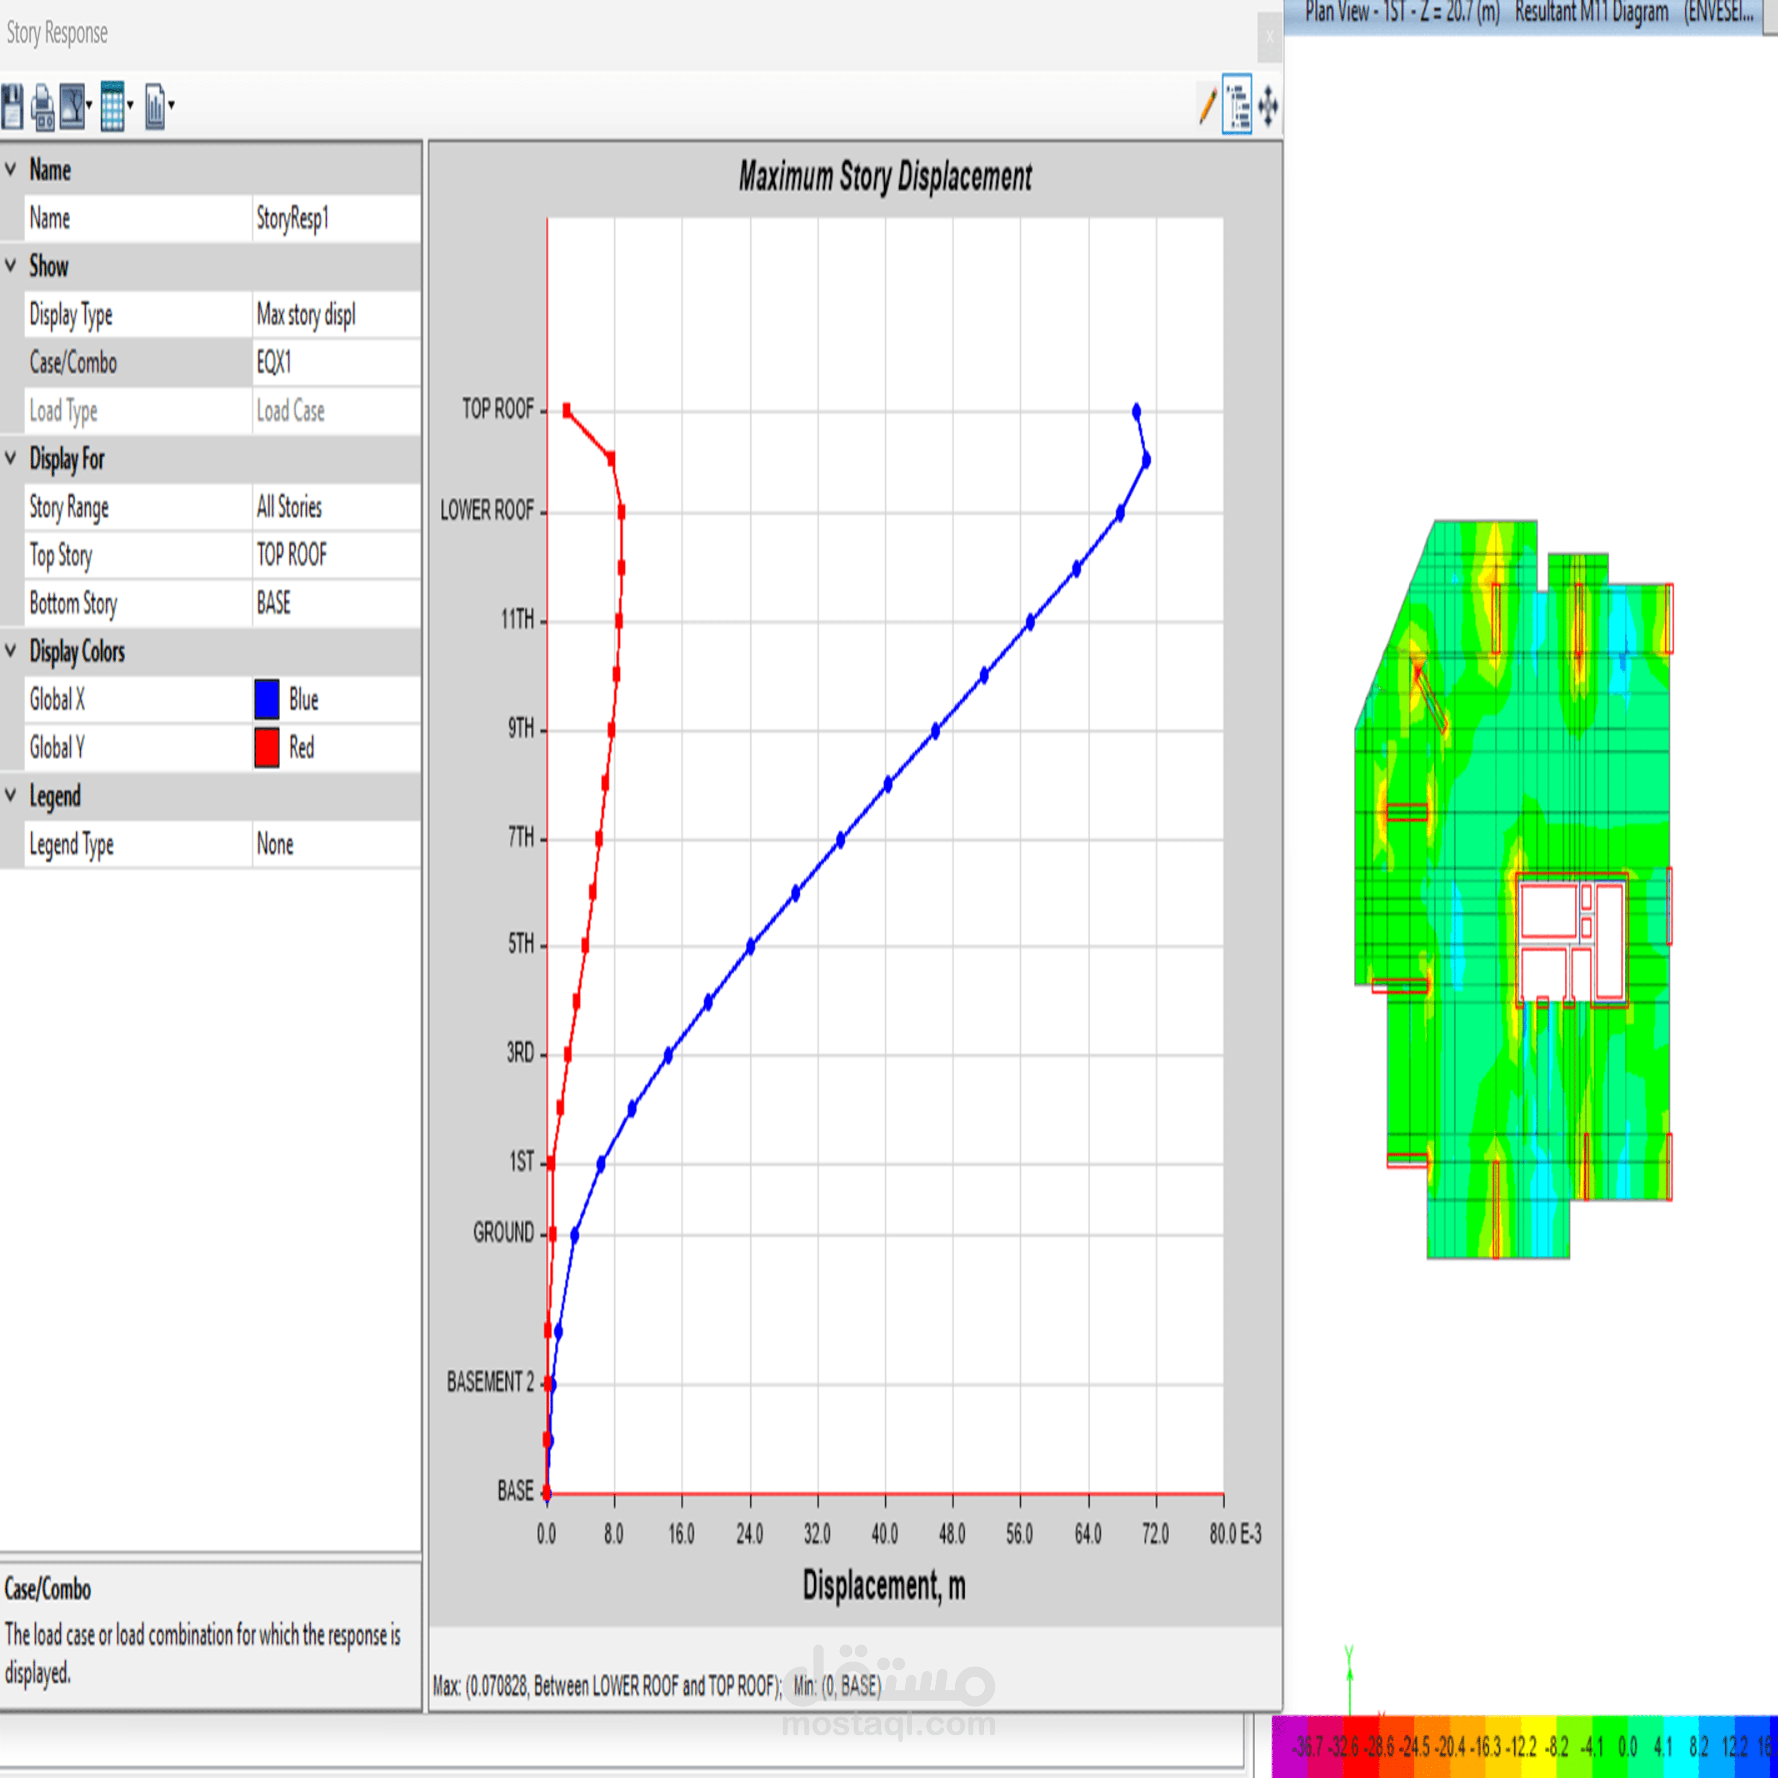The image size is (1778, 1778).
Task: Click the blue Global X color swatch
Action: pyautogui.click(x=267, y=699)
